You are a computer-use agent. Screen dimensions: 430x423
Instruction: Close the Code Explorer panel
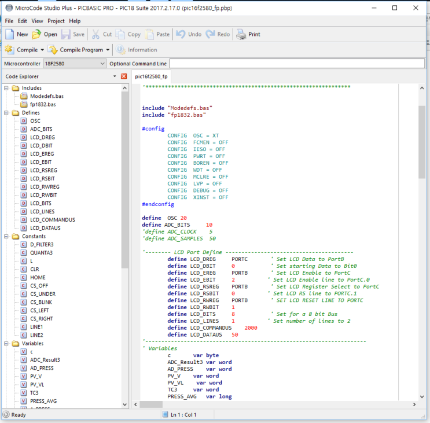(123, 76)
